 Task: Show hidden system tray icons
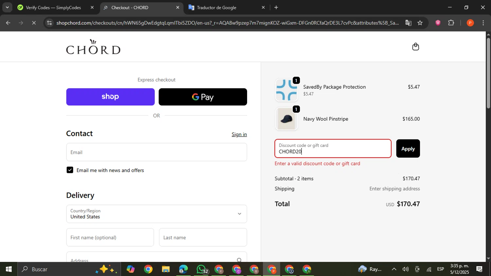394,269
